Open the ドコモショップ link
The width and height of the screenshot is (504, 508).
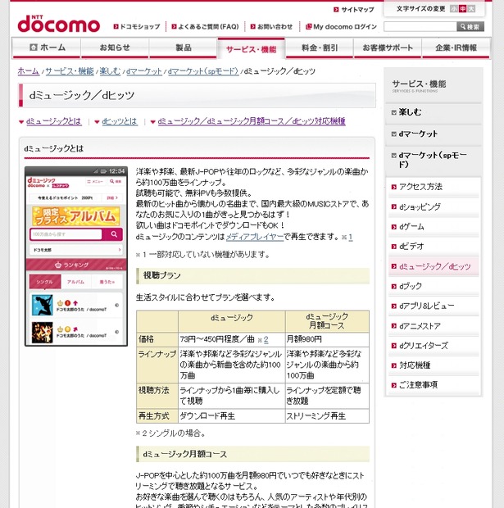(140, 26)
